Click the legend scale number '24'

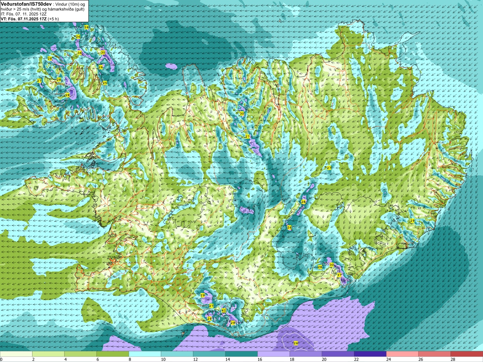pos(388,359)
